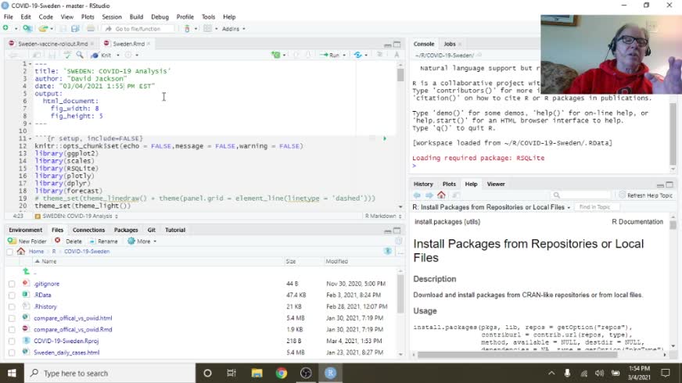Viewport: 682px width, 383px height.
Task: Click the Create a project icon
Action: click(x=27, y=28)
